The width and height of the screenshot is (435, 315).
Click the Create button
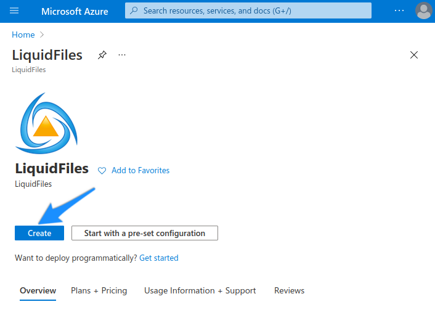(x=39, y=233)
